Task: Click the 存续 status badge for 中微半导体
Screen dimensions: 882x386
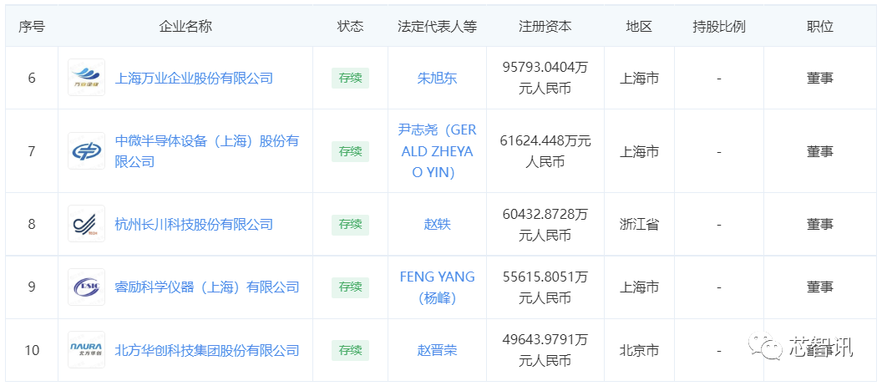Action: [x=350, y=151]
